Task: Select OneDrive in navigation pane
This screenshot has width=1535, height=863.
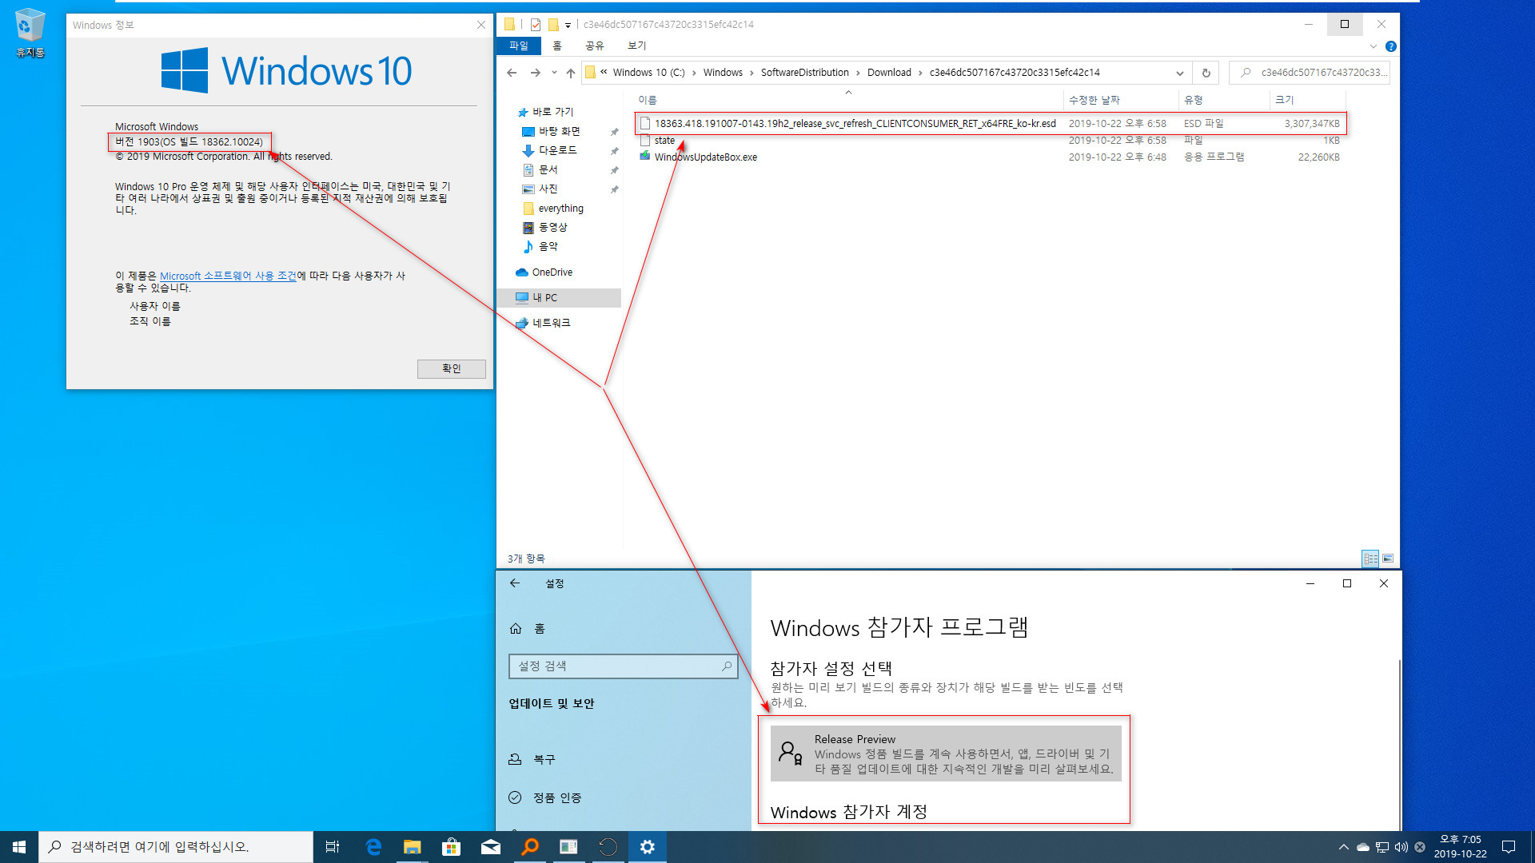Action: pos(552,272)
